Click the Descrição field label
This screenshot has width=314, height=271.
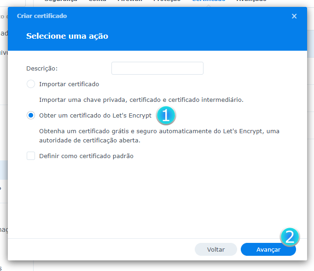coord(42,68)
